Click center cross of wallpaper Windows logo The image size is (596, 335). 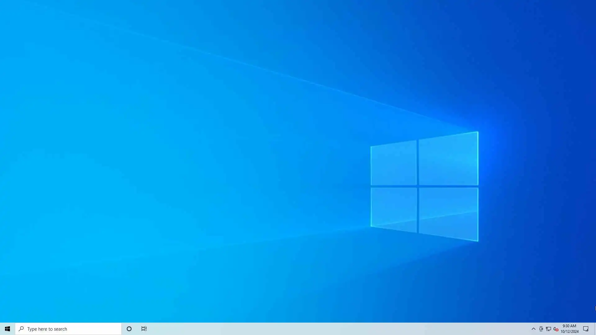(x=418, y=186)
